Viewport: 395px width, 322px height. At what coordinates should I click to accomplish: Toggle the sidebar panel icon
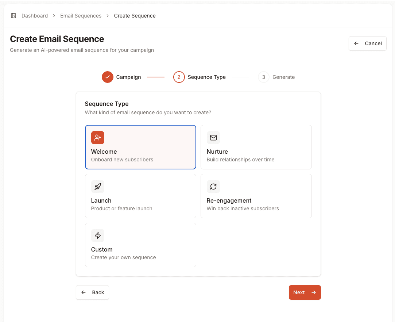(x=13, y=16)
